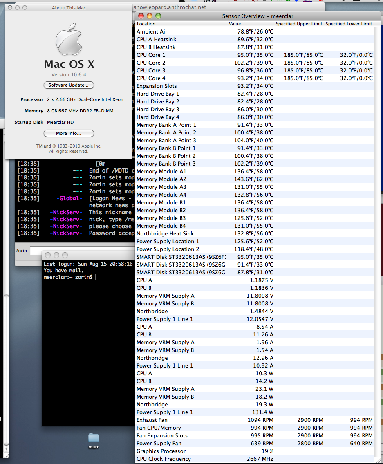This screenshot has width=383, height=464.
Task: Click the -Global- Logon News chat line
Action: click(76, 199)
